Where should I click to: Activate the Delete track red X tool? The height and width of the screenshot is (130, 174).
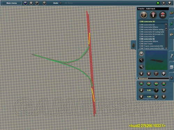[149, 74]
